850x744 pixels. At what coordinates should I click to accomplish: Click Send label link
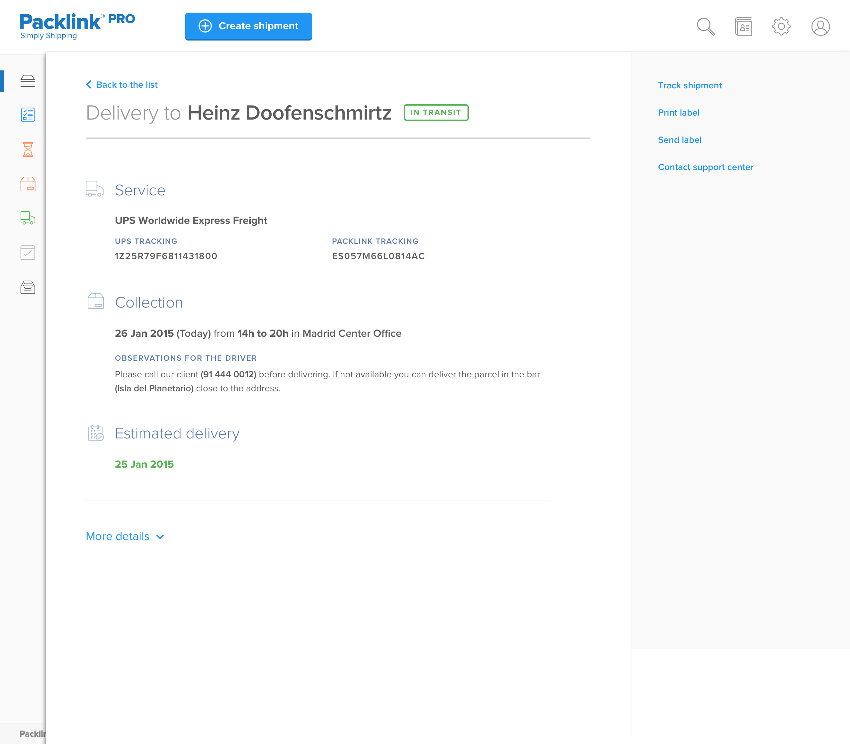coord(679,140)
